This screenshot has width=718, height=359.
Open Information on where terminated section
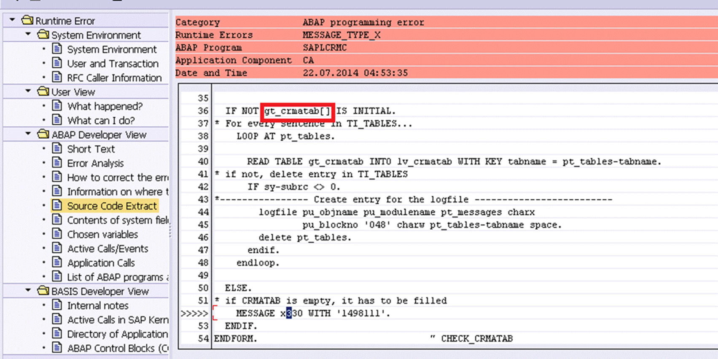tap(118, 192)
